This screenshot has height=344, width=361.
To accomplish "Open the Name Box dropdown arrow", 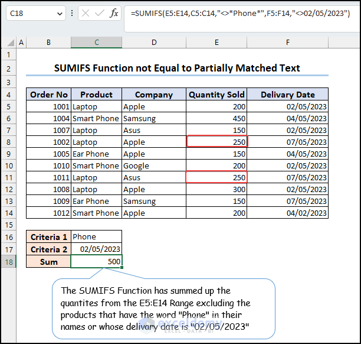I will pyautogui.click(x=60, y=14).
